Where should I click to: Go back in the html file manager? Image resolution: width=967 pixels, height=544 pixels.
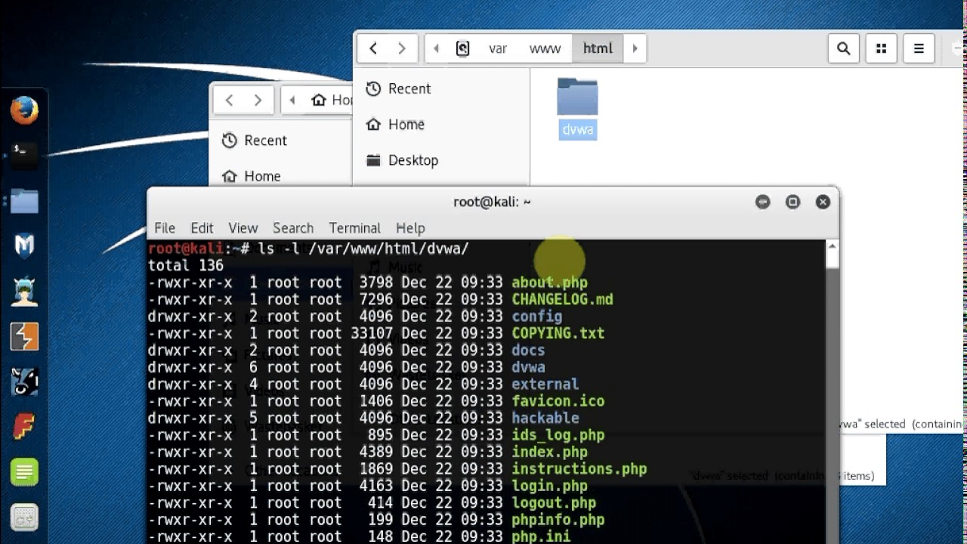point(373,48)
